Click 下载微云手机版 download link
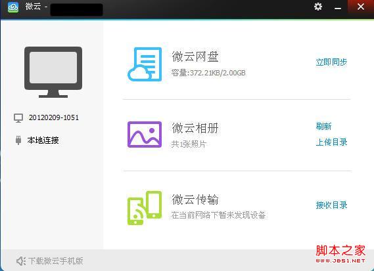Image resolution: width=374 pixels, height=271 pixels. click(56, 261)
